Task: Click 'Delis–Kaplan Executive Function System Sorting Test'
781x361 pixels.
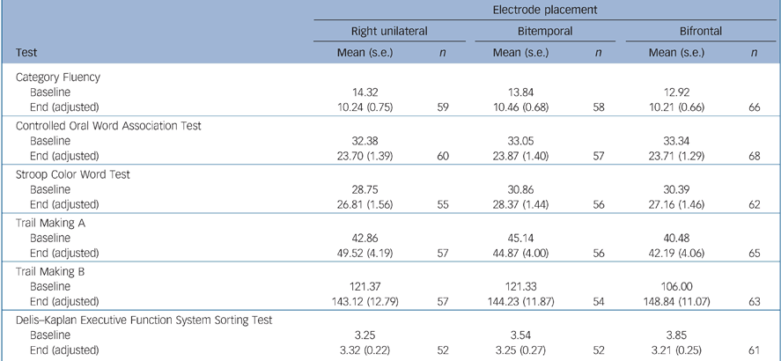Action: pyautogui.click(x=144, y=320)
